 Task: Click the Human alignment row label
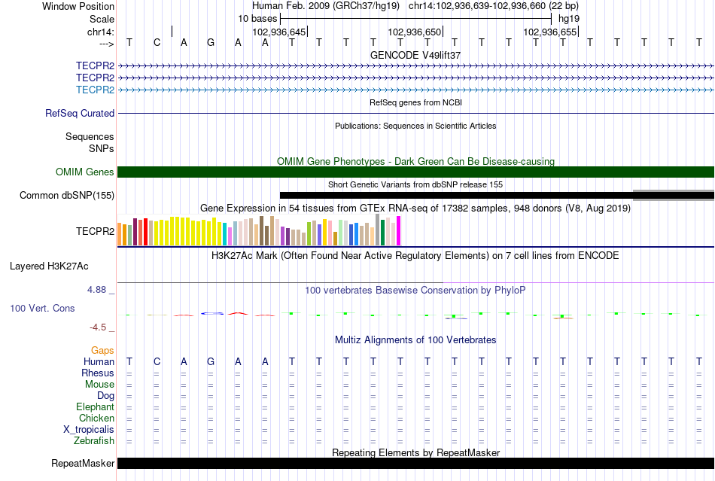click(x=99, y=361)
